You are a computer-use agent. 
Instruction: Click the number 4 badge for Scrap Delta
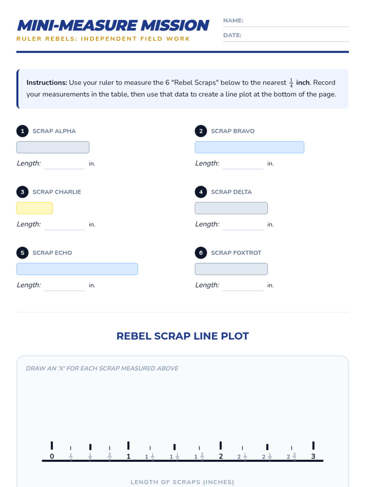coord(201,192)
